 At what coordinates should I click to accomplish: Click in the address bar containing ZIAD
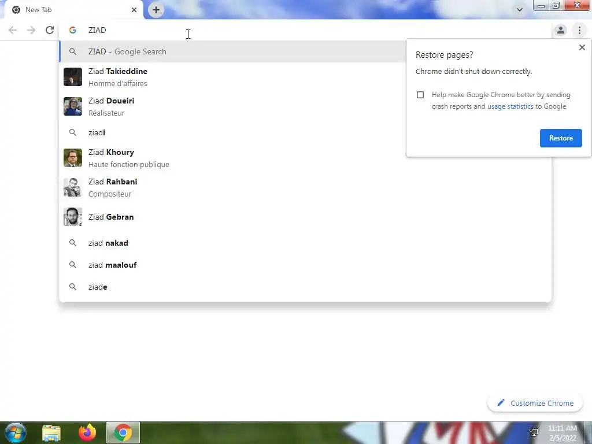tap(305, 30)
